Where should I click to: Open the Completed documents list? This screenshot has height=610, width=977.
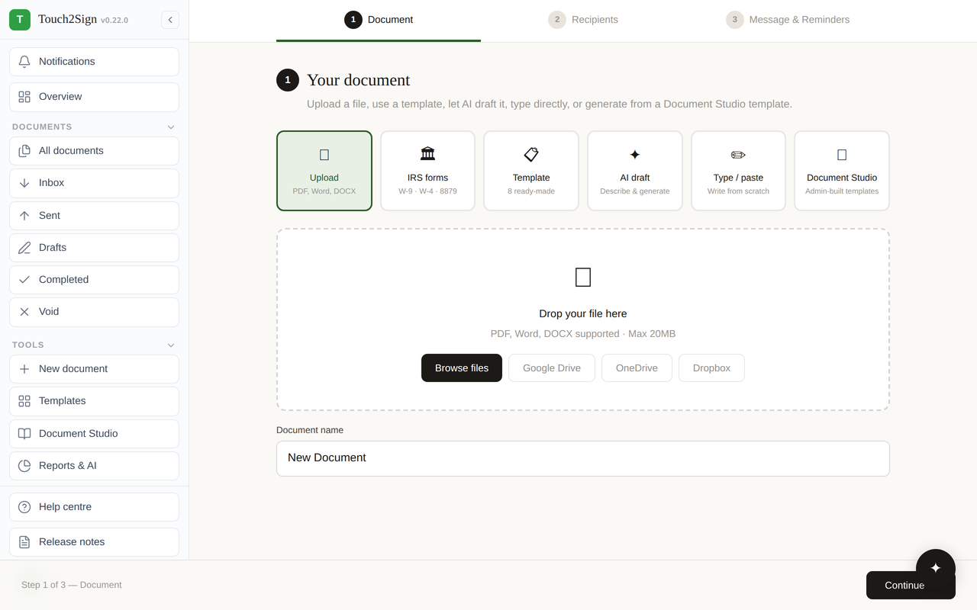point(94,280)
